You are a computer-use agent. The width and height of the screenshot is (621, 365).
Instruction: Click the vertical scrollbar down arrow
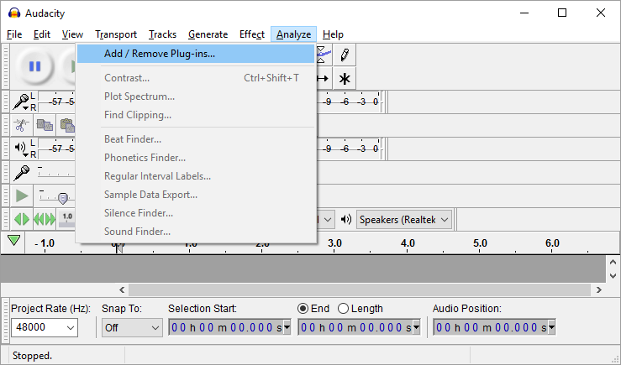coord(613,275)
